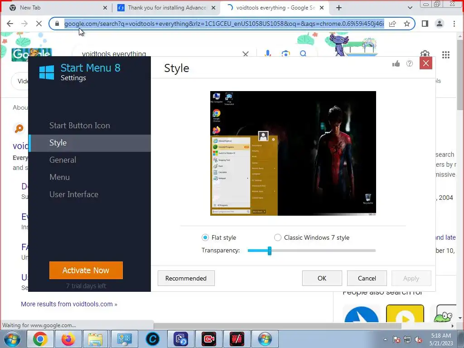Image resolution: width=464 pixels, height=348 pixels.
Task: Open the User Interface settings section
Action: click(74, 194)
